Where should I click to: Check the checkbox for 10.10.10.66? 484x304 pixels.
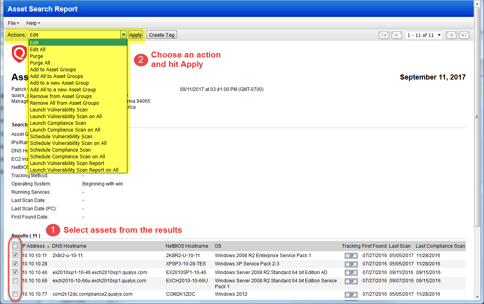pyautogui.click(x=15, y=281)
